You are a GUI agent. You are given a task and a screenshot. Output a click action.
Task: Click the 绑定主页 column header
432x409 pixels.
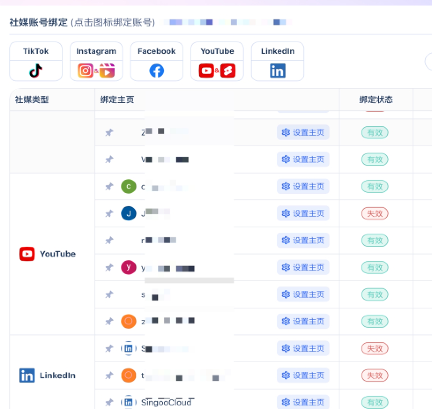[x=117, y=100]
